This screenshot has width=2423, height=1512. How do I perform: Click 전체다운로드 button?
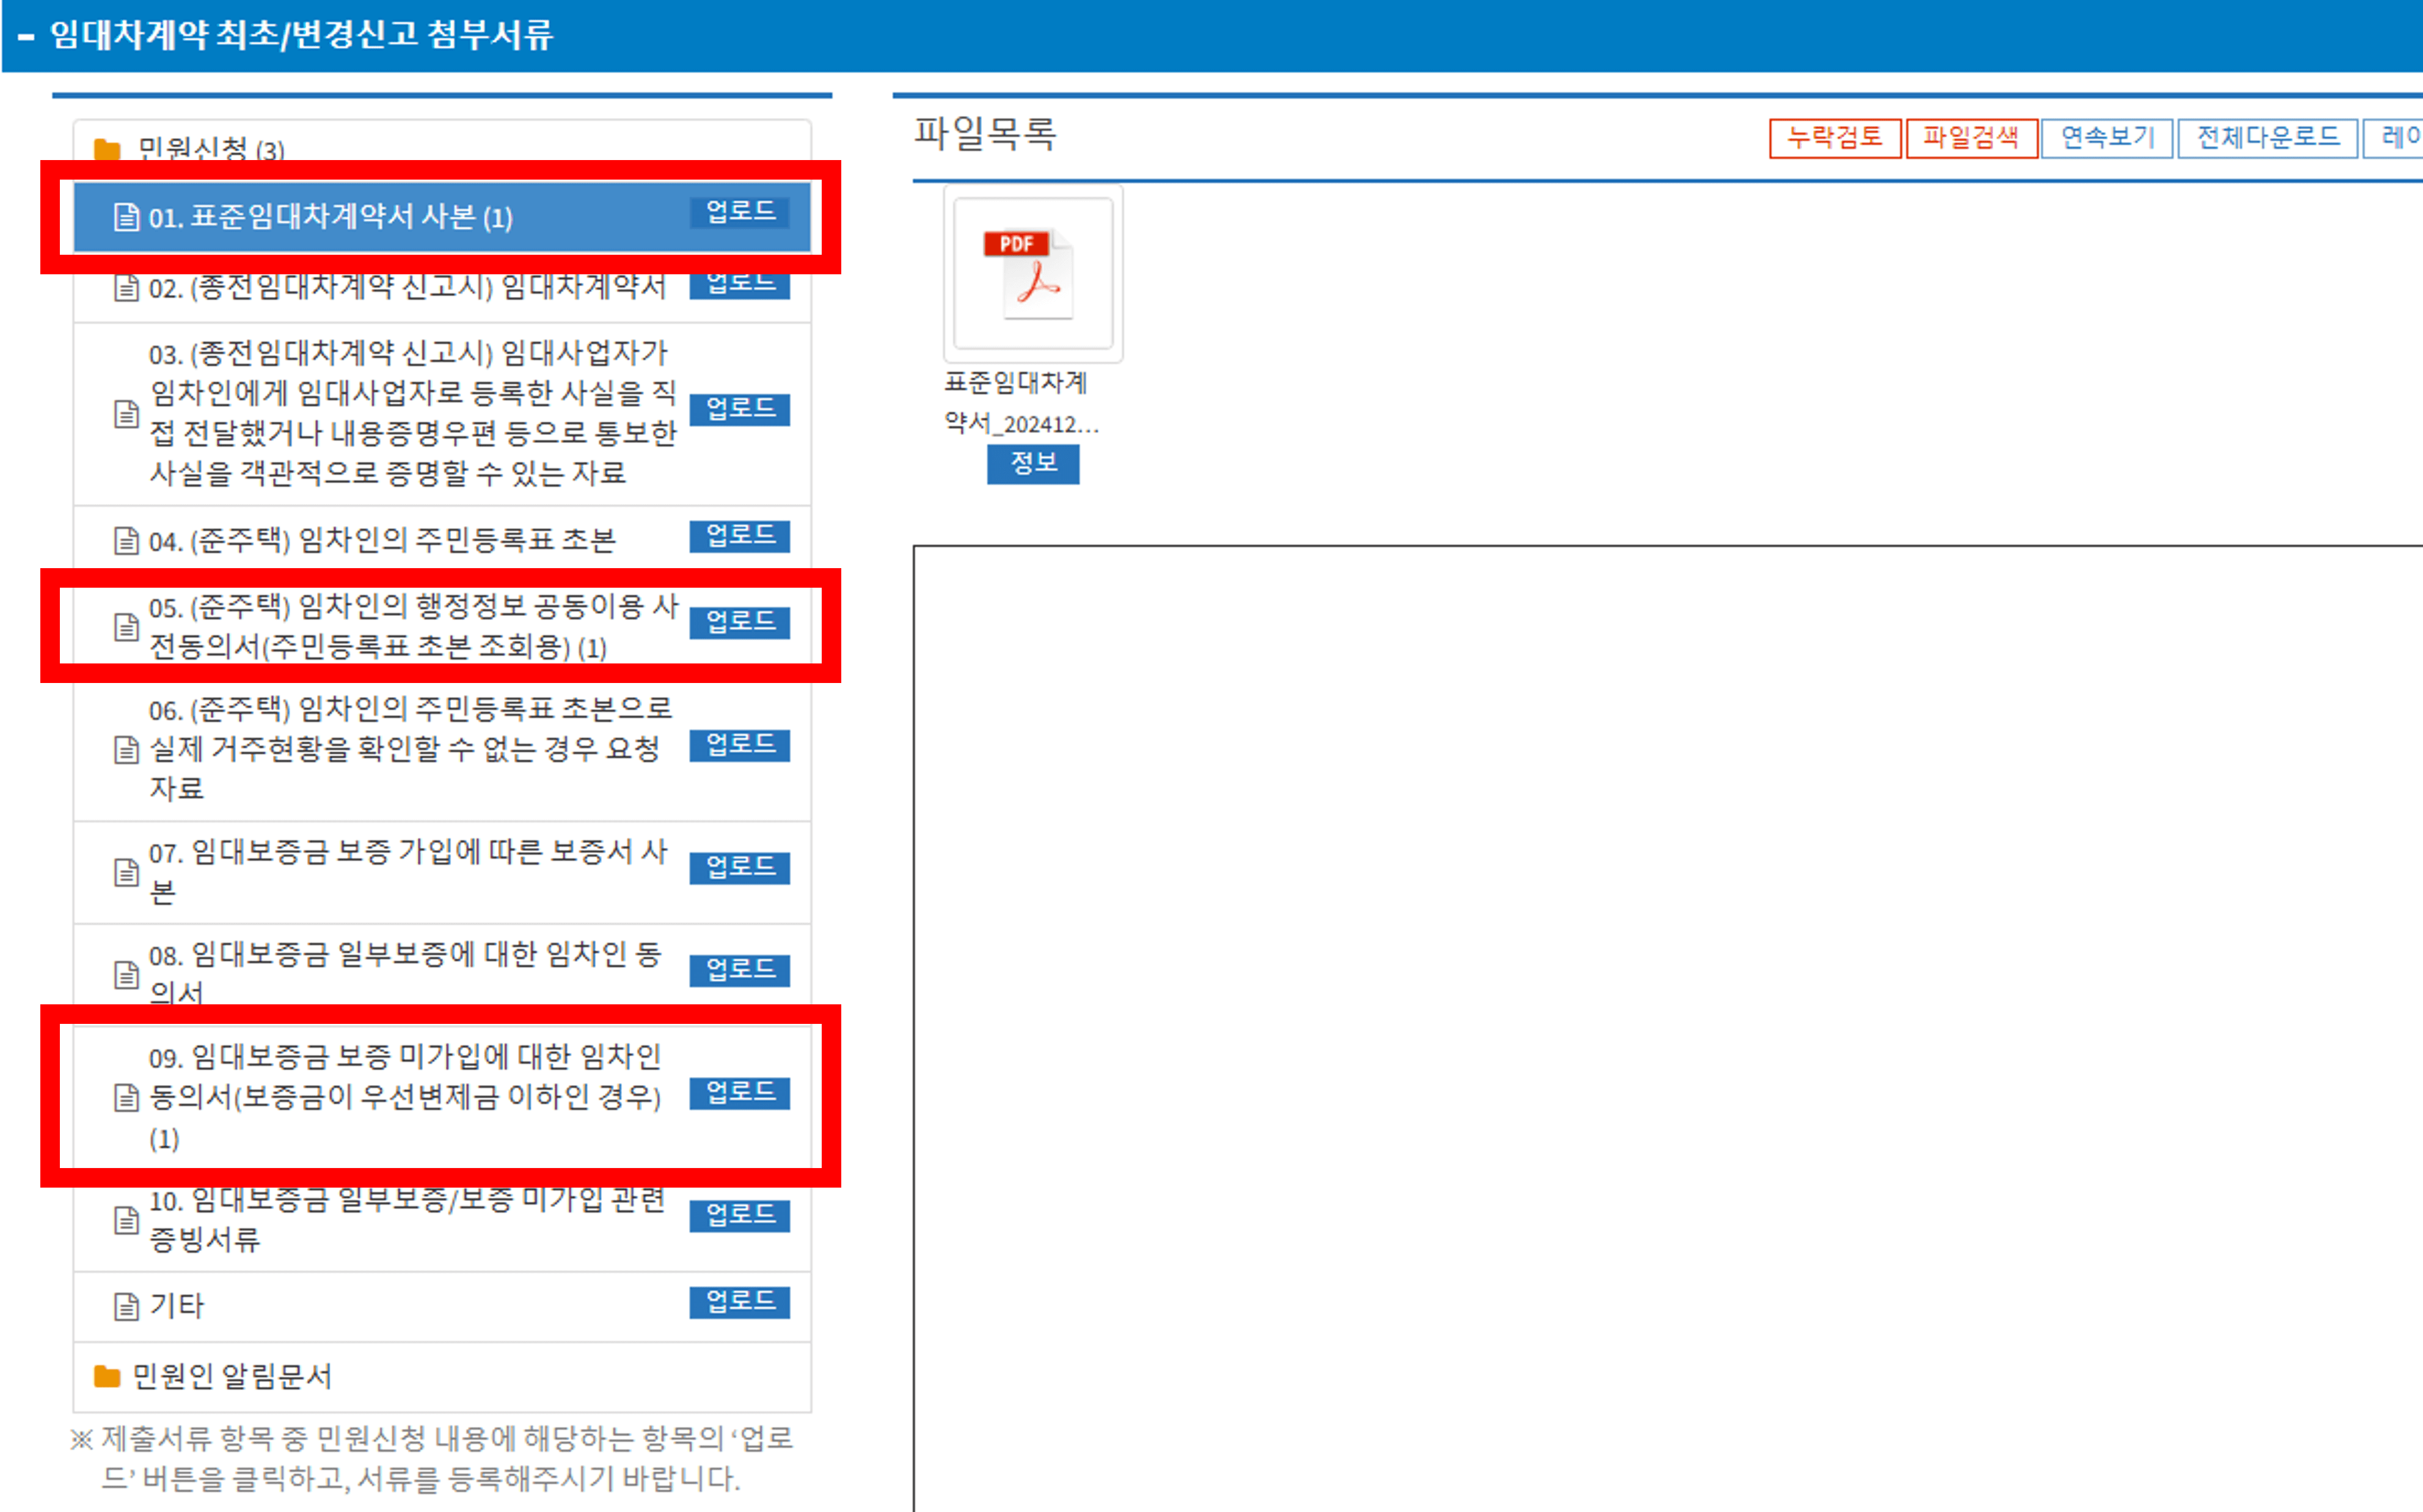(2267, 137)
